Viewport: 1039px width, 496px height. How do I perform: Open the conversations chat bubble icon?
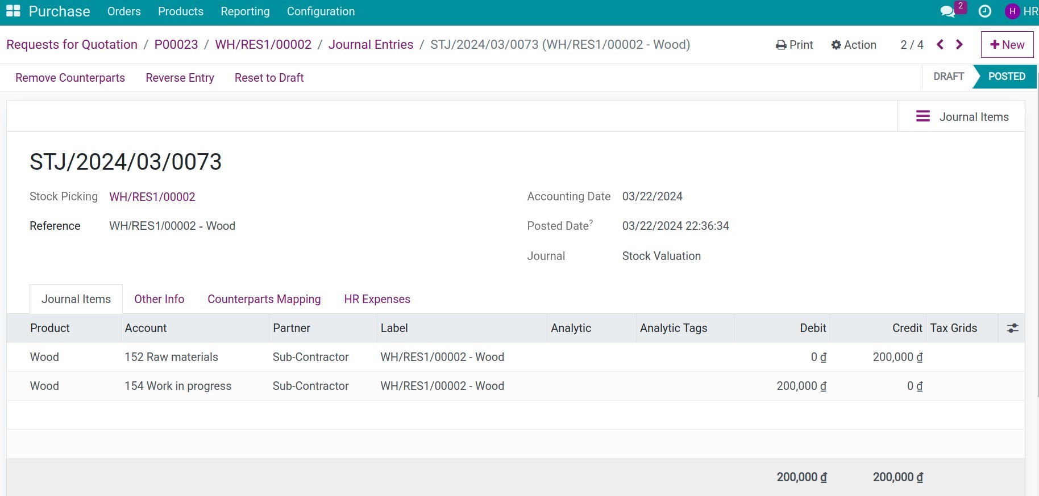[x=947, y=11]
